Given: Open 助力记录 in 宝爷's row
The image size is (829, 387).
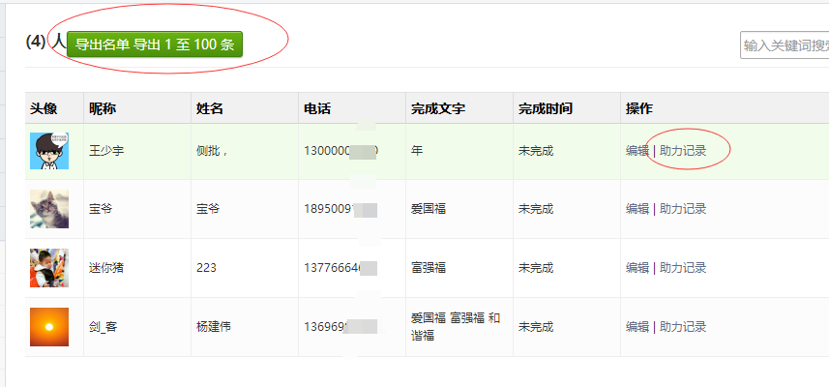Looking at the screenshot, I should [683, 209].
